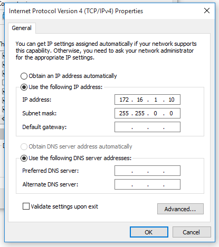Click the second 255 of Subnet mask

click(x=140, y=113)
